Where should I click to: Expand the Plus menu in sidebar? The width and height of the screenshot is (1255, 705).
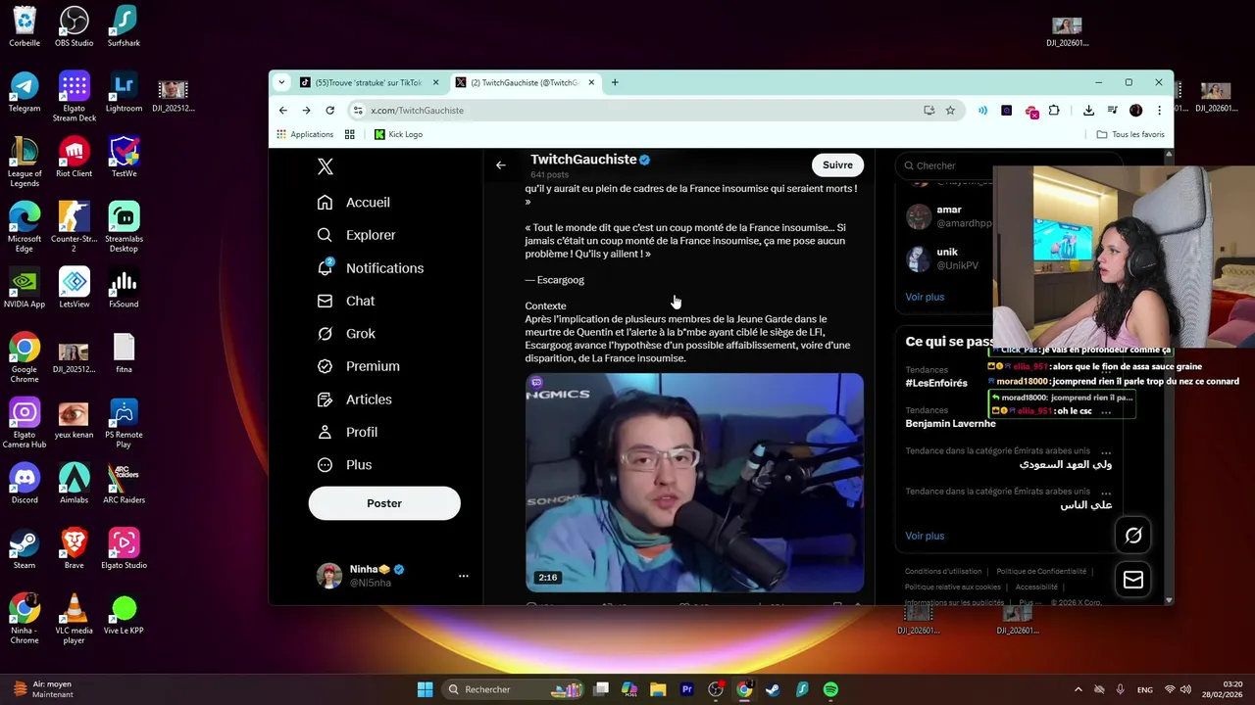[345, 465]
